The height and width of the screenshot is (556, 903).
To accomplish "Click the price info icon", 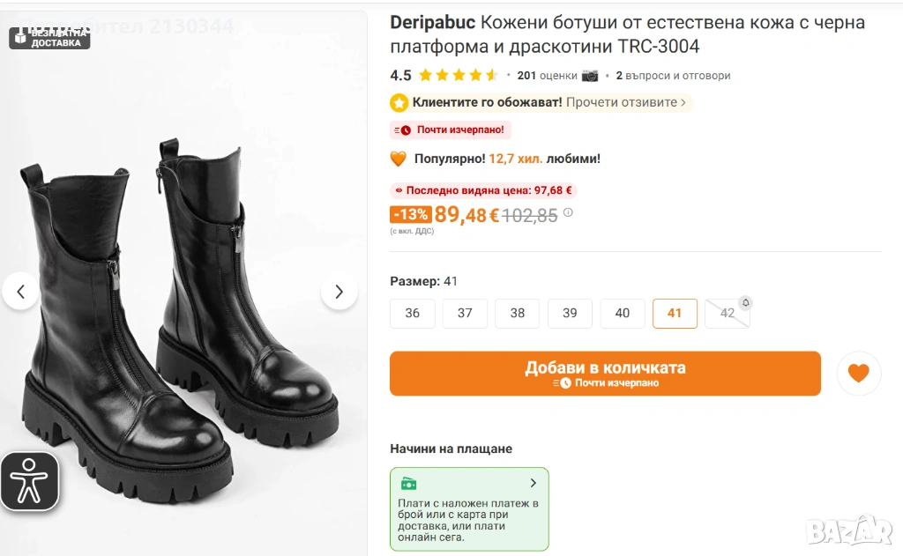I will point(568,212).
